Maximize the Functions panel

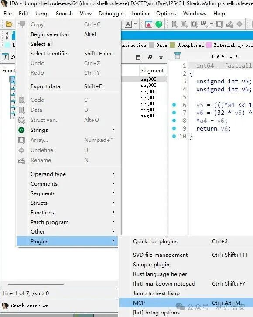(x=138, y=58)
